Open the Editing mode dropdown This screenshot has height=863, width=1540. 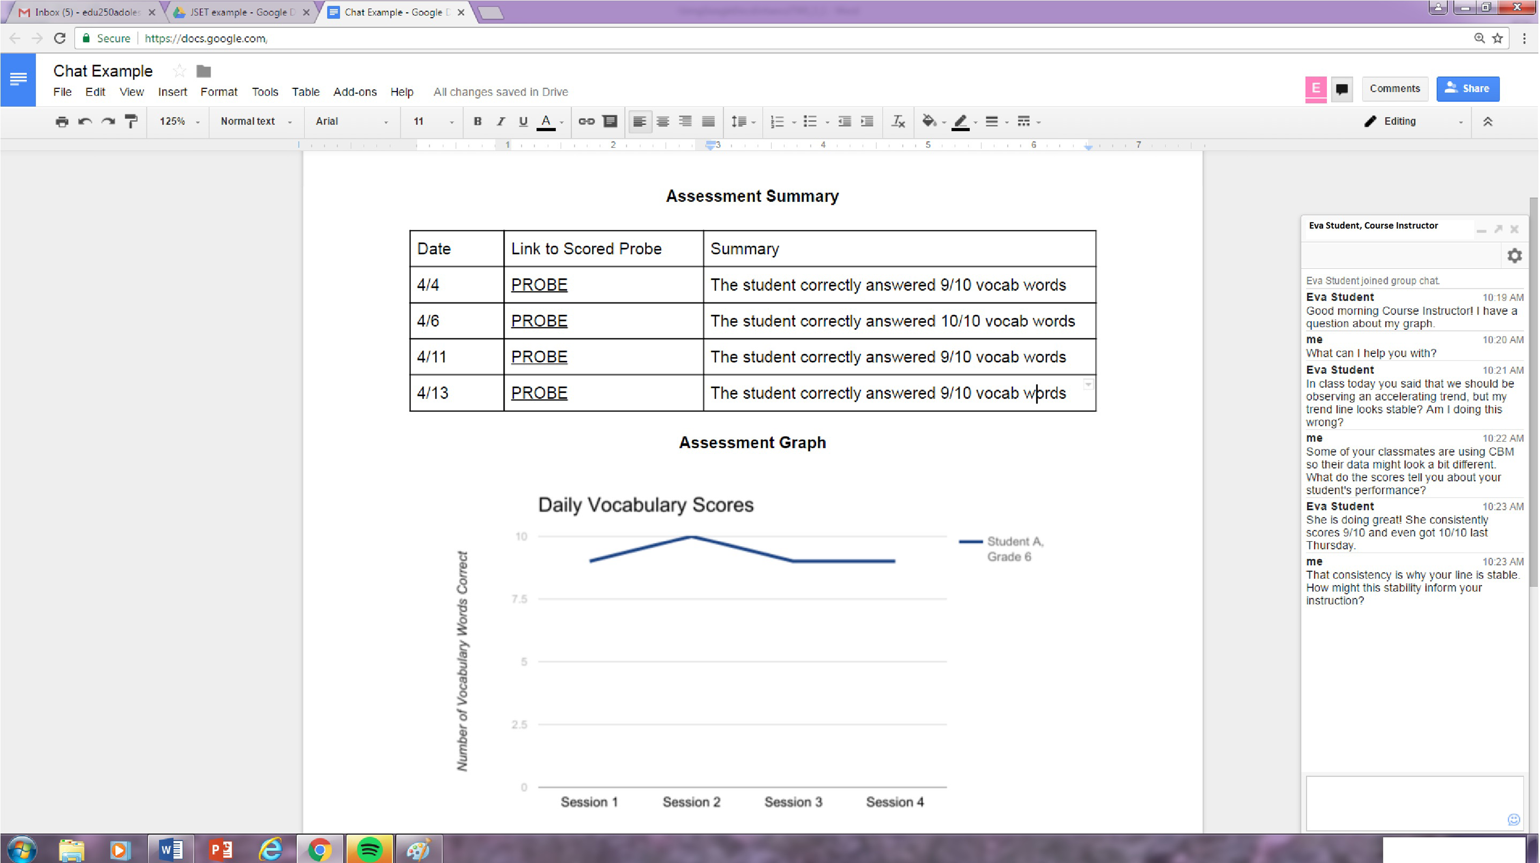1413,122
